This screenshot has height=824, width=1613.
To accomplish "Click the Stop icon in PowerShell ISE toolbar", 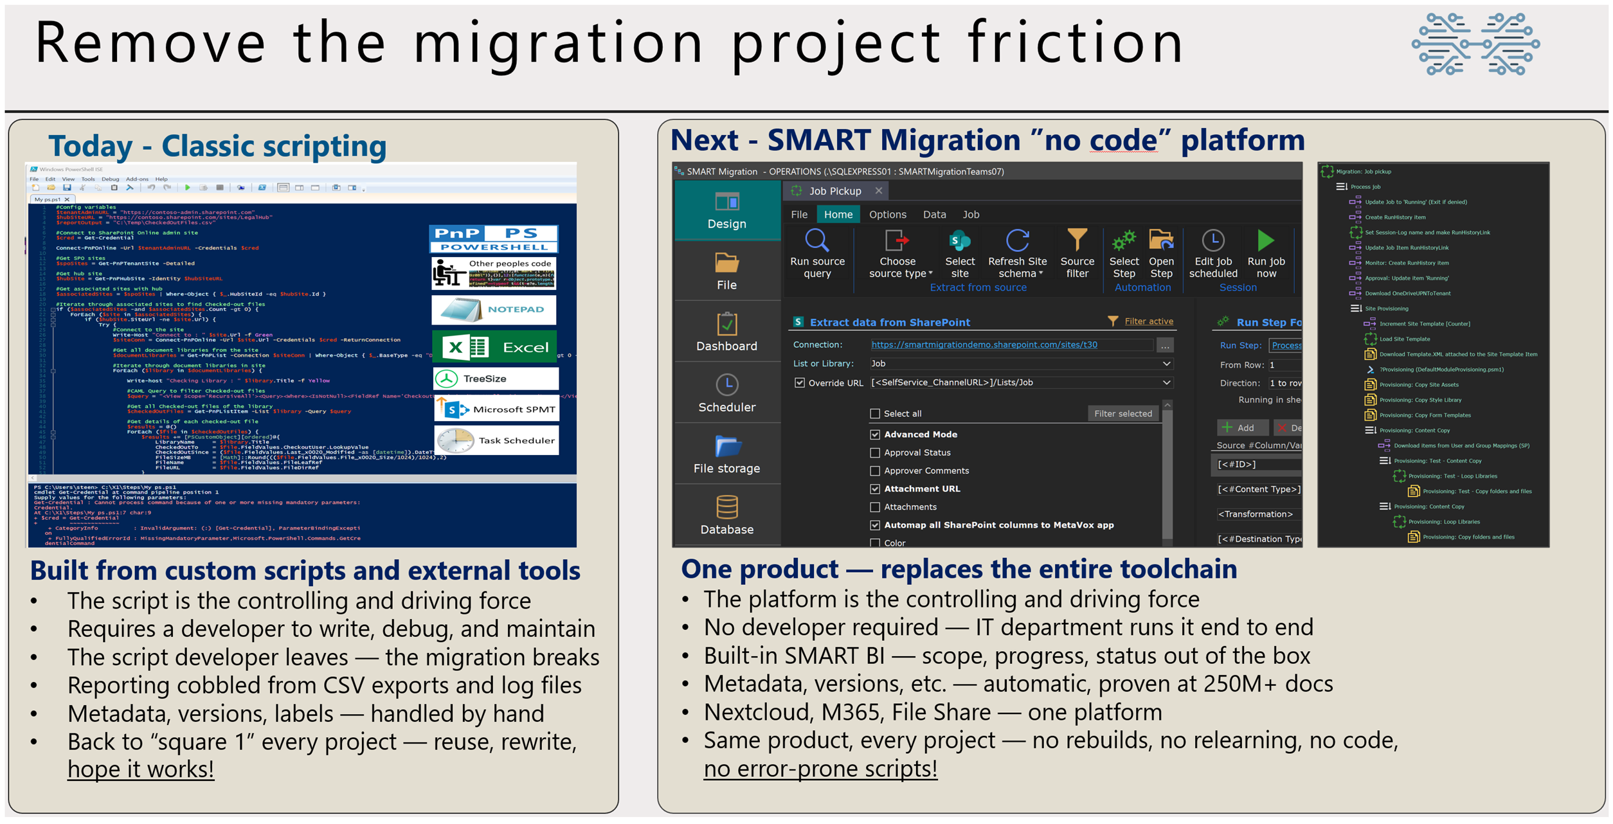I will (220, 188).
